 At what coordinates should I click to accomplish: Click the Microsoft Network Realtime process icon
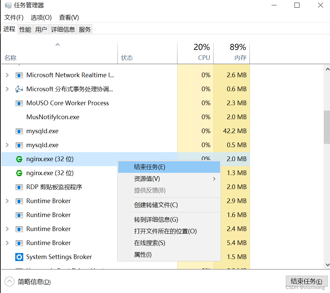19,75
